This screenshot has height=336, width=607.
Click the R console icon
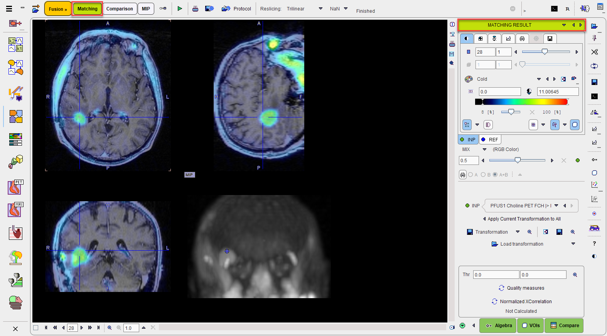click(567, 8)
